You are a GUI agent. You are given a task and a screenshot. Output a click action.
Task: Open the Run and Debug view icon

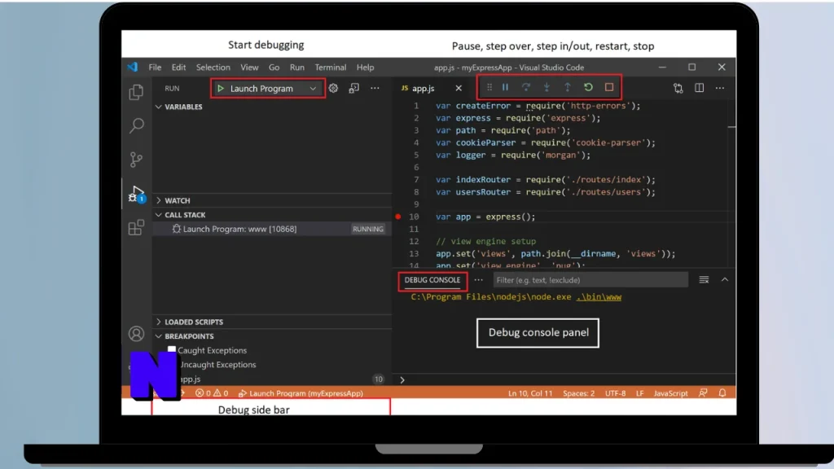point(136,194)
